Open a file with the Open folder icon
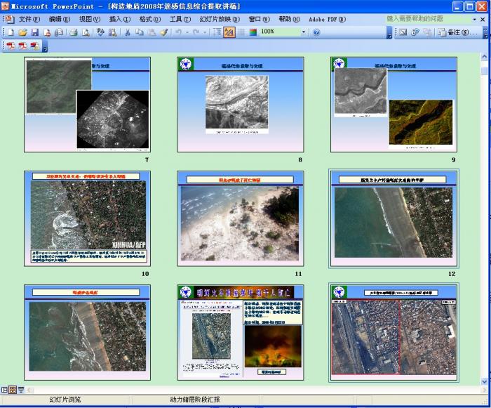This screenshot has width=491, height=408. click(x=22, y=32)
